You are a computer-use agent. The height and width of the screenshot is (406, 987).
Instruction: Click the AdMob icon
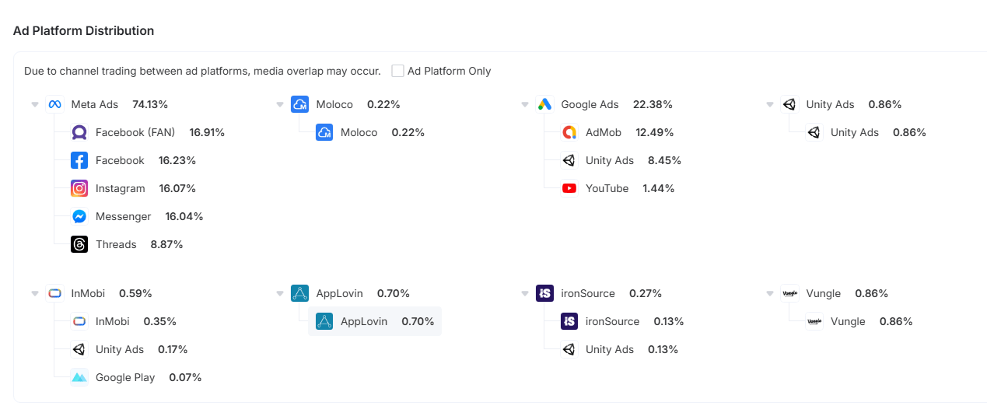pos(569,133)
